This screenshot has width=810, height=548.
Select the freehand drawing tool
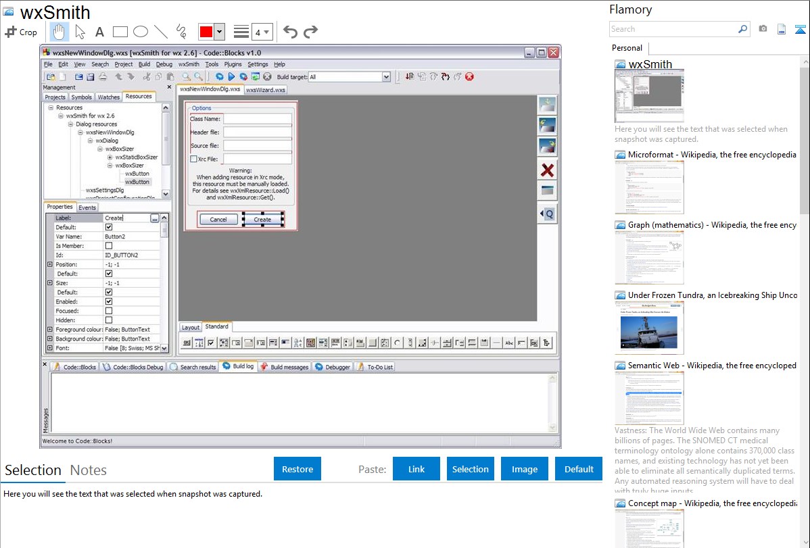(181, 32)
